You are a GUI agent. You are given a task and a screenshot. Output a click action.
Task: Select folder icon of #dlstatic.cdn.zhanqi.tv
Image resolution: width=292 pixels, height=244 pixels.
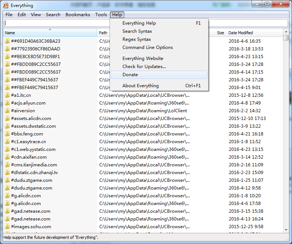[7, 173]
